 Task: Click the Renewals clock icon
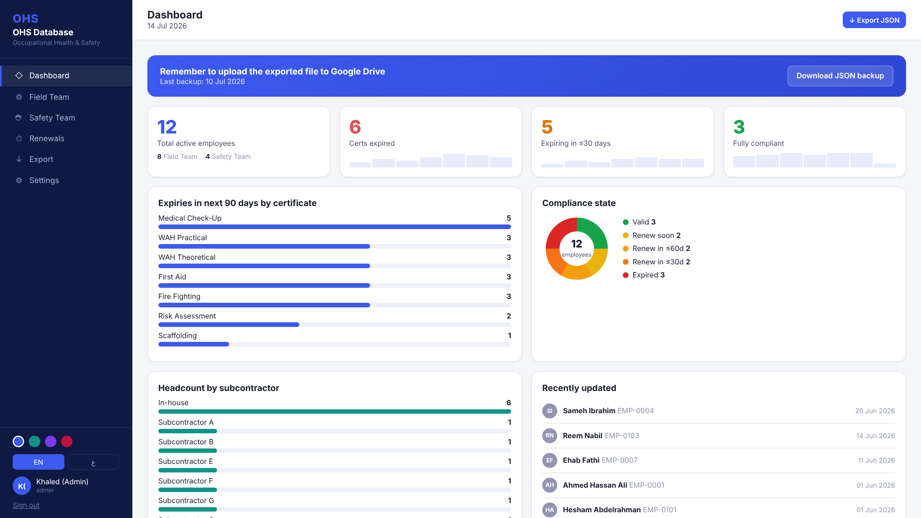[x=19, y=139]
